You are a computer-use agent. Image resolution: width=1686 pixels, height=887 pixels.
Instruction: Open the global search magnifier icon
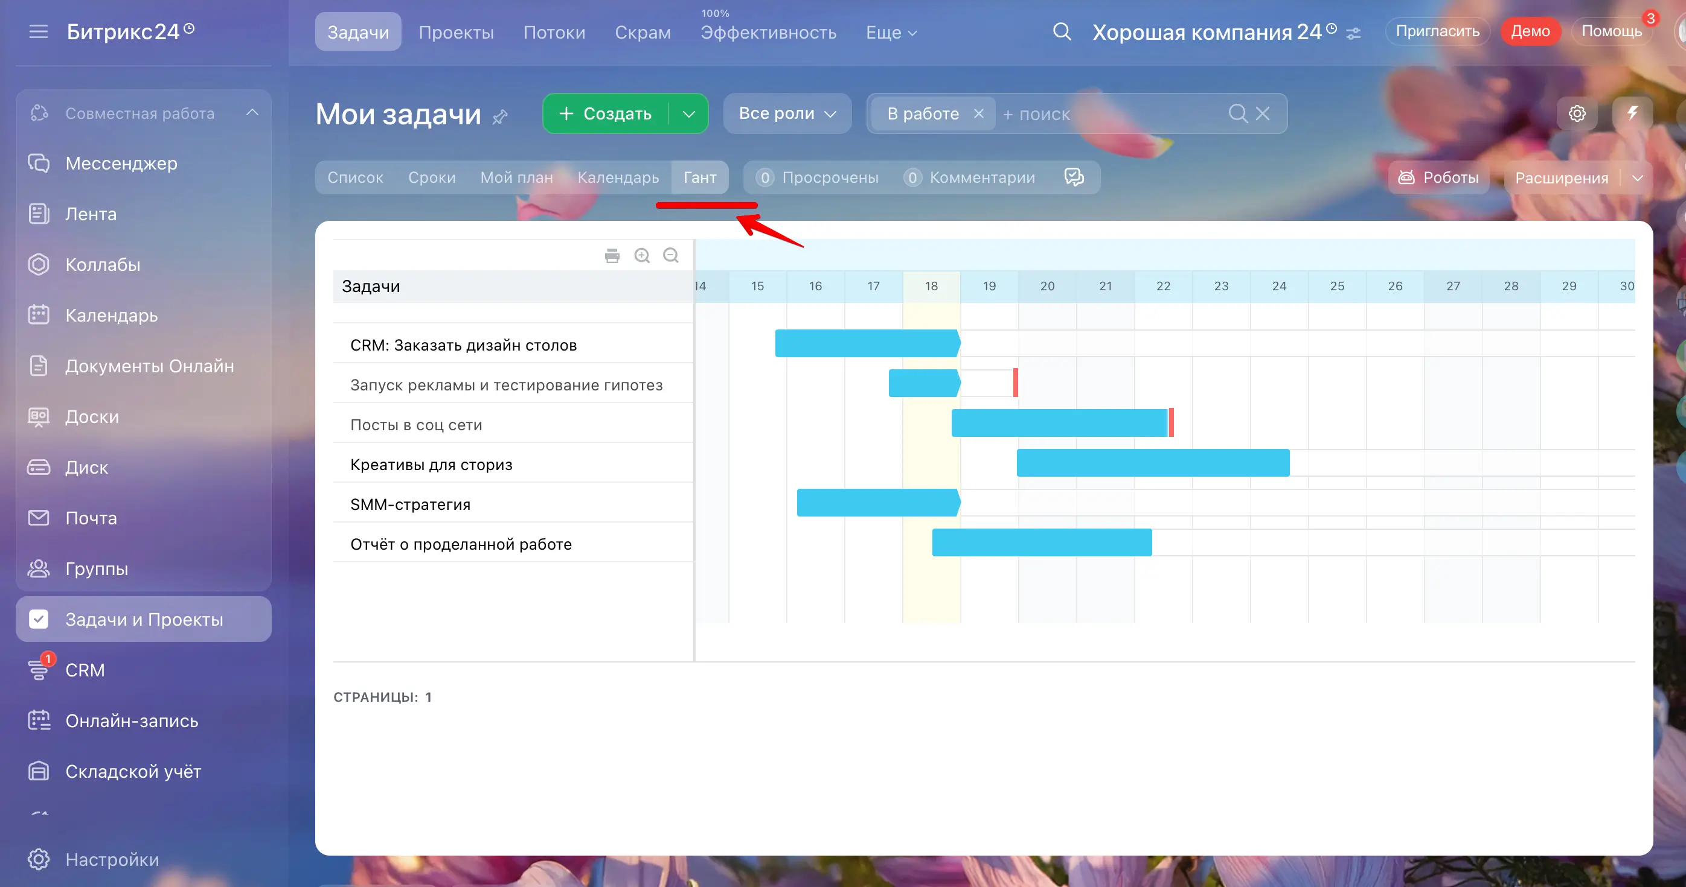[x=1062, y=31]
